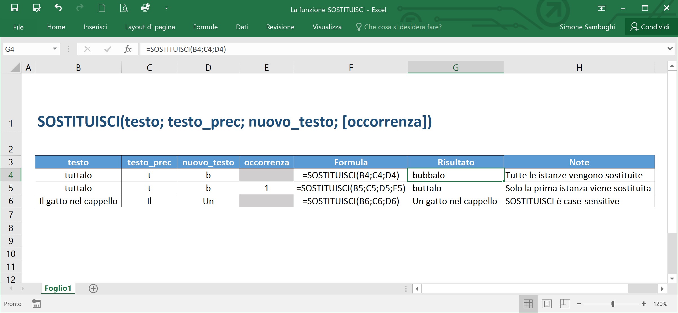678x313 pixels.
Task: Select cell containing 'bubbalo'
Action: [x=456, y=175]
